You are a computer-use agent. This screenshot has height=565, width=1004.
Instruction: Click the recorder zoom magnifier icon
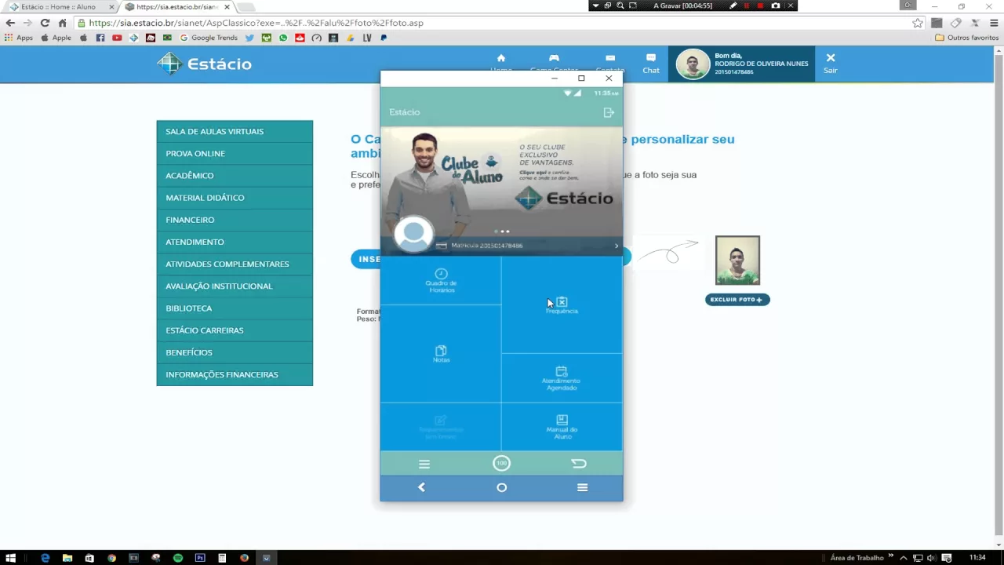pyautogui.click(x=620, y=5)
